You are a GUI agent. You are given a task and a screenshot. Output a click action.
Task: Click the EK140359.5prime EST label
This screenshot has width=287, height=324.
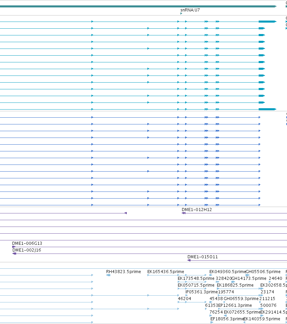262,319
